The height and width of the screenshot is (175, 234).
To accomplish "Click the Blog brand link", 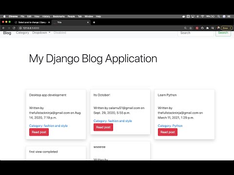I will (x=7, y=33).
